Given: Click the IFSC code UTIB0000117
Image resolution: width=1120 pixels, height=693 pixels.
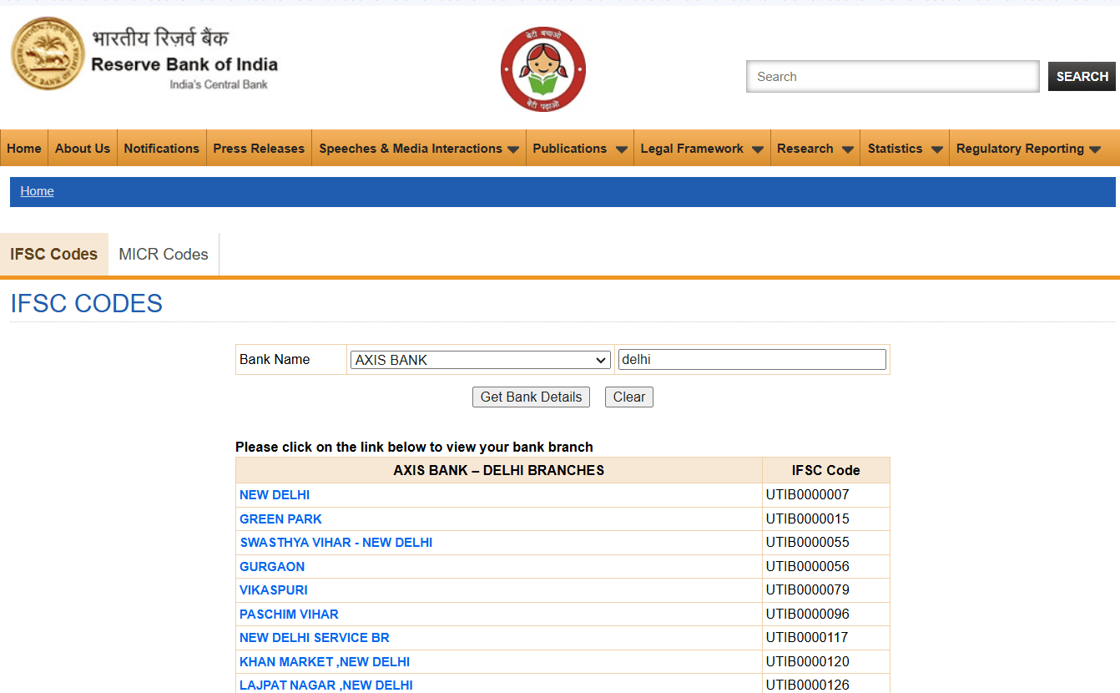Looking at the screenshot, I should coord(808,637).
